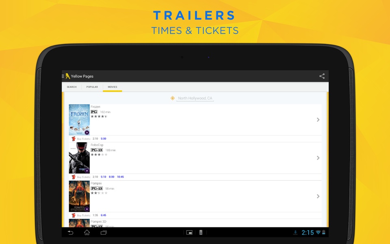Switch to the Search tab
390x244 pixels.
71,87
